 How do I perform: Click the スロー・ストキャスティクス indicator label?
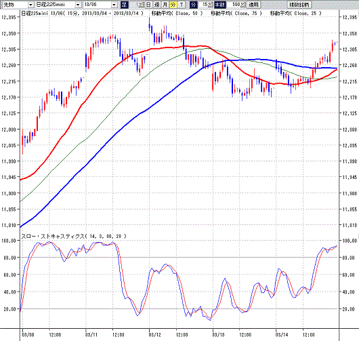point(74,237)
